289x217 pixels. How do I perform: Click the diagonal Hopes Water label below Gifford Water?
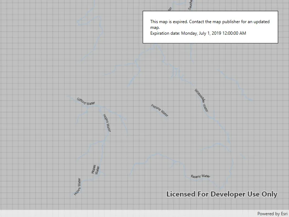click(x=107, y=123)
